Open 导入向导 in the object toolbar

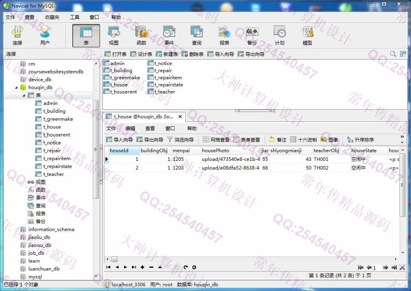221,54
